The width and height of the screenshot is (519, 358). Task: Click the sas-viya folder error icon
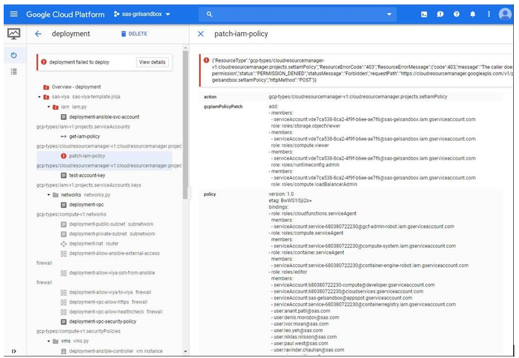46,97
